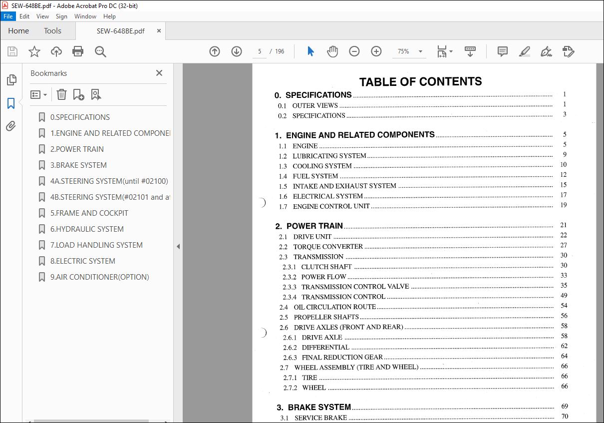Go to previous page arrow
This screenshot has width=604, height=423.
coord(215,51)
